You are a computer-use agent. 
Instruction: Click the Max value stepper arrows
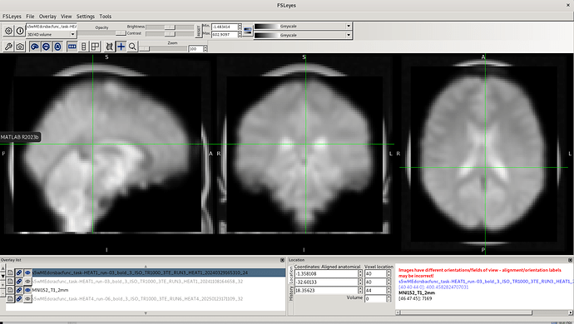[240, 34]
